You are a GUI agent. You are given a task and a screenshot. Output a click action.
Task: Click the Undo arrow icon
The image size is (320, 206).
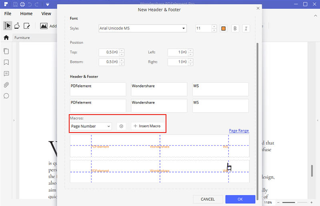tap(30, 4)
